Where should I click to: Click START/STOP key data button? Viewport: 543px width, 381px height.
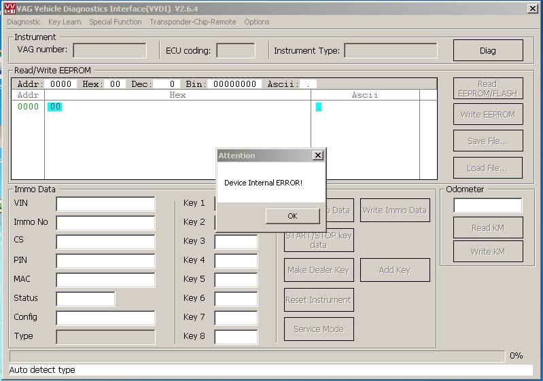tap(319, 240)
